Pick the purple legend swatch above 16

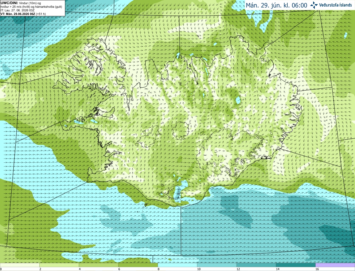[335, 265]
